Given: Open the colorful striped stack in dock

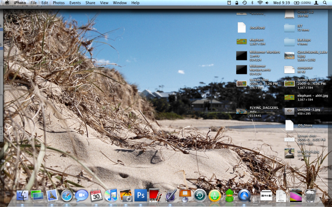Looking at the screenshot, I should pos(296,196).
